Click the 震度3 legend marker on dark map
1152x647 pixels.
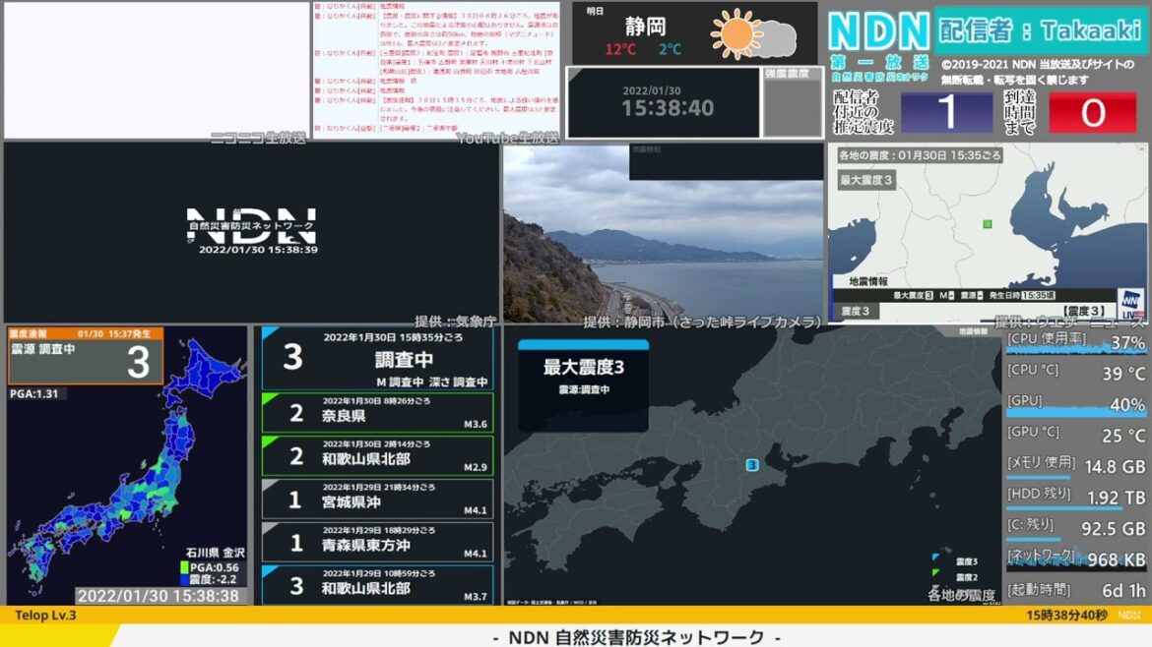[935, 560]
